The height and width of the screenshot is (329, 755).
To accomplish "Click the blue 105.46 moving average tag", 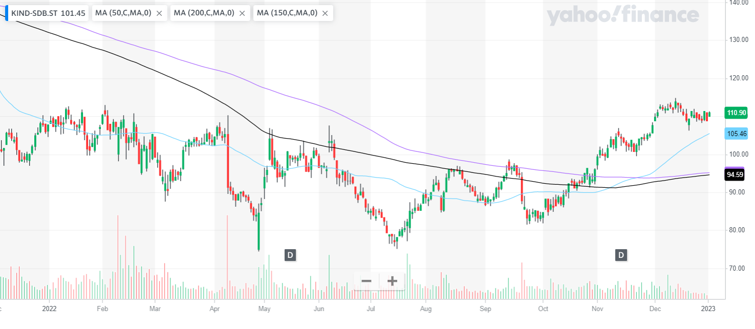I will [x=736, y=134].
